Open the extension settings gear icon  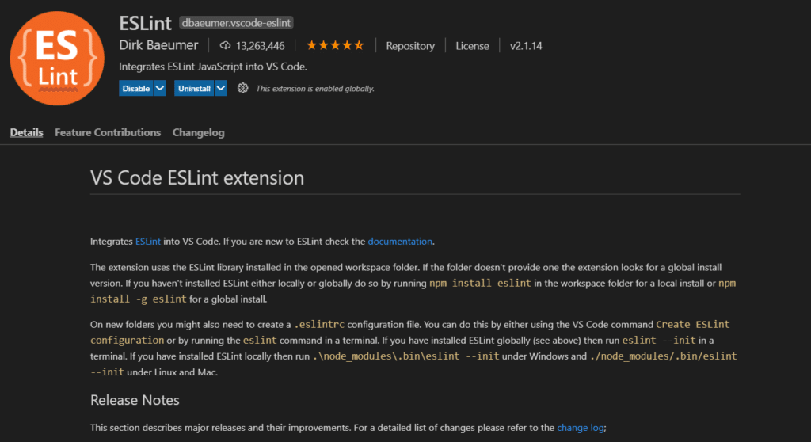coord(242,88)
